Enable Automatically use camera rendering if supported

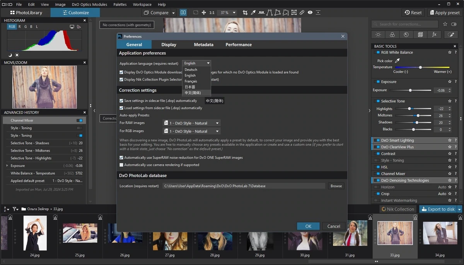[x=121, y=165]
